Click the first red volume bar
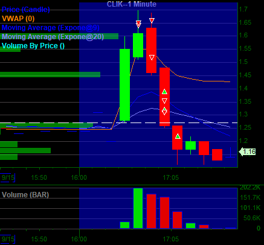The width and height of the screenshot is (264, 245). tap(151, 211)
